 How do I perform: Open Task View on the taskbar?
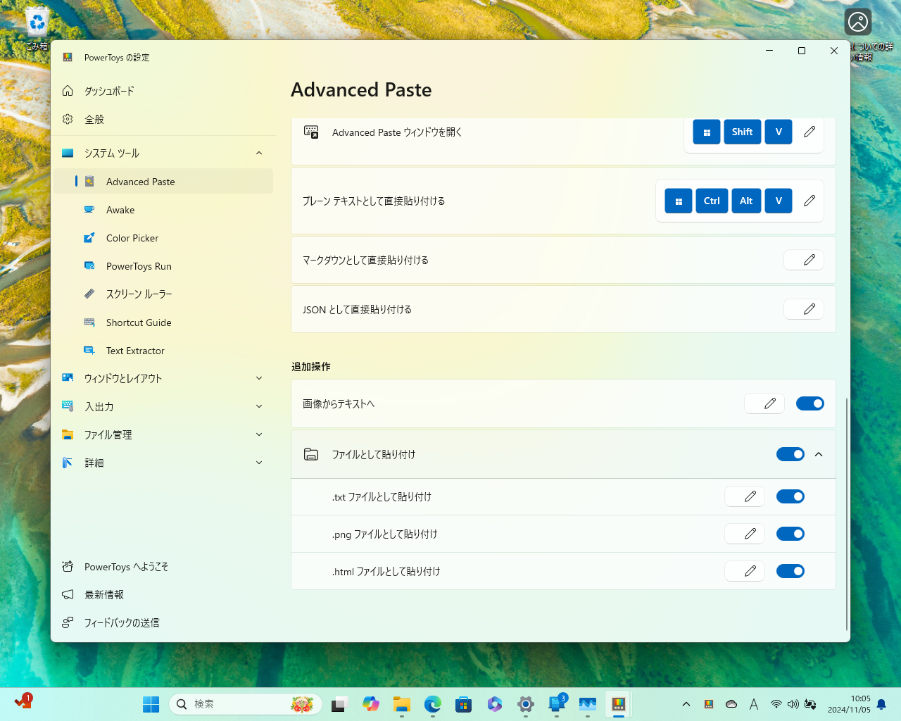coord(340,704)
